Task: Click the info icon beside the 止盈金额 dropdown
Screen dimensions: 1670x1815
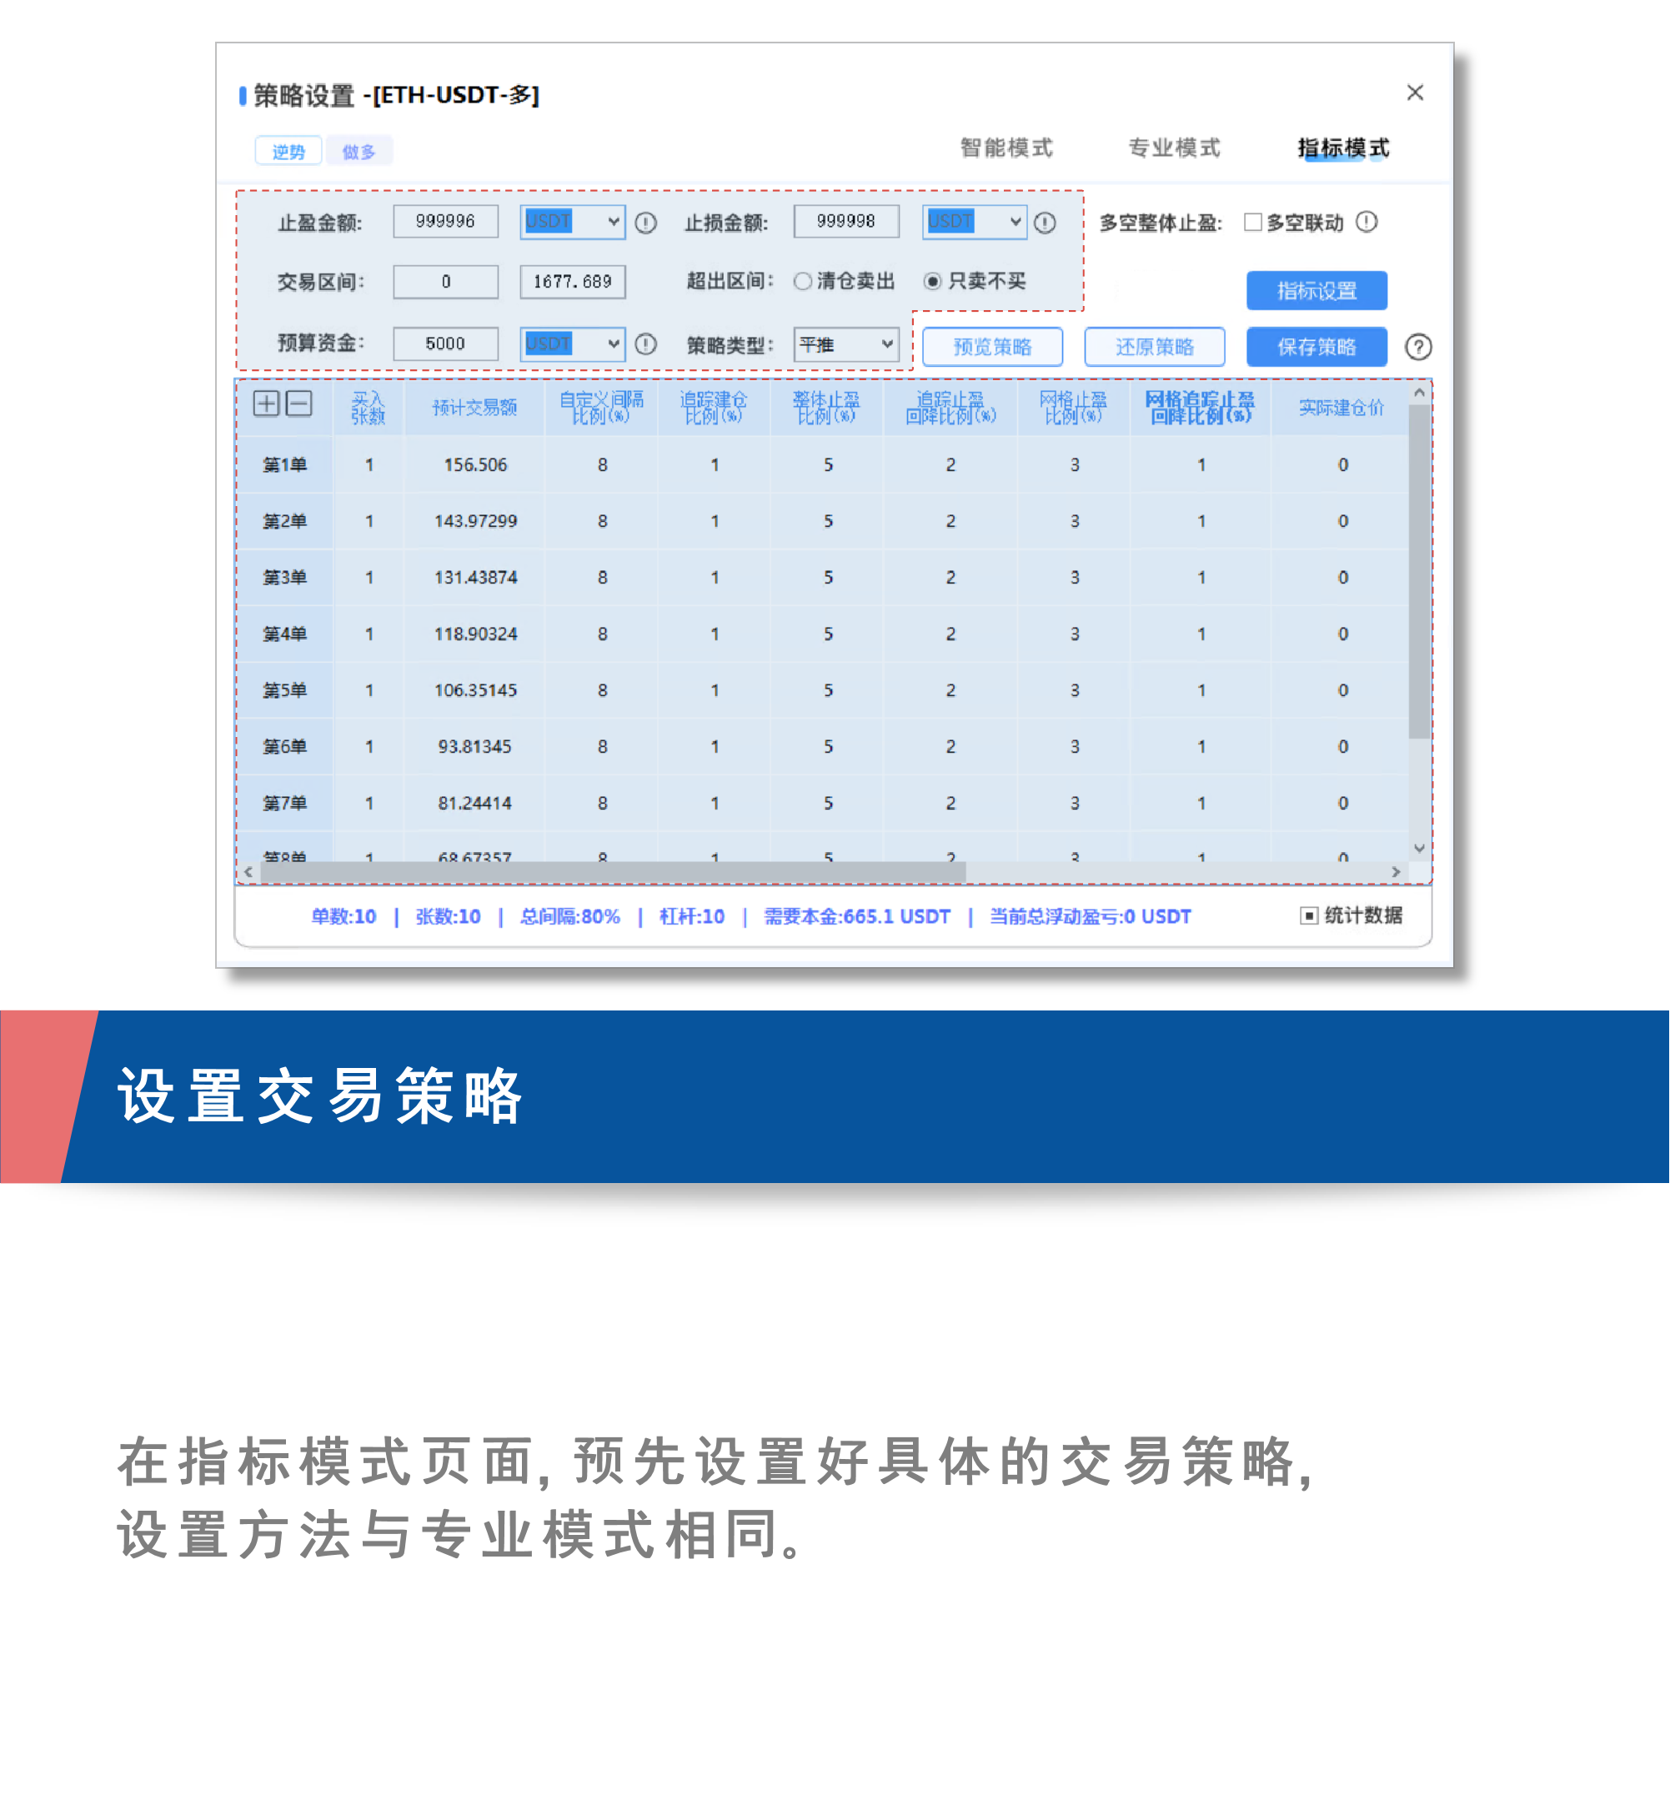Action: [x=645, y=223]
